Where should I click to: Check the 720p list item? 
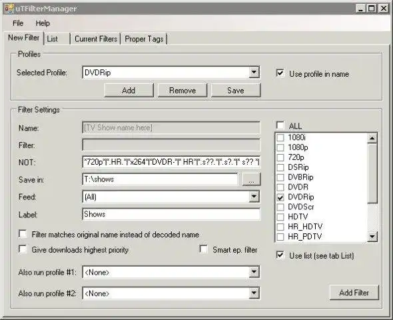[x=280, y=157]
